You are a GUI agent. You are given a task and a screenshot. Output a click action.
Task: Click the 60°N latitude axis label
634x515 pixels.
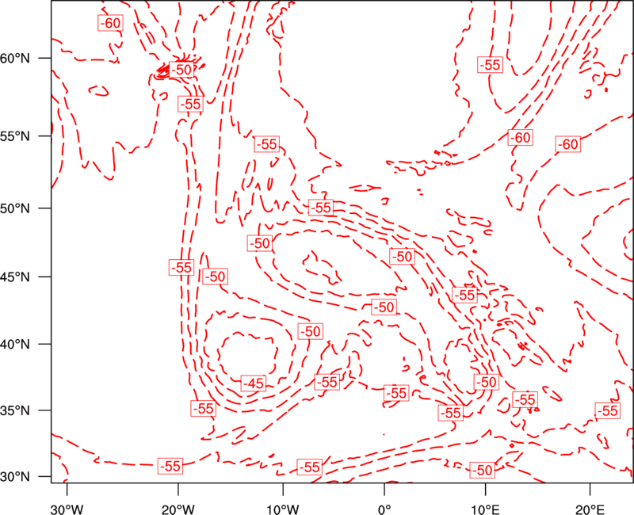tap(15, 58)
